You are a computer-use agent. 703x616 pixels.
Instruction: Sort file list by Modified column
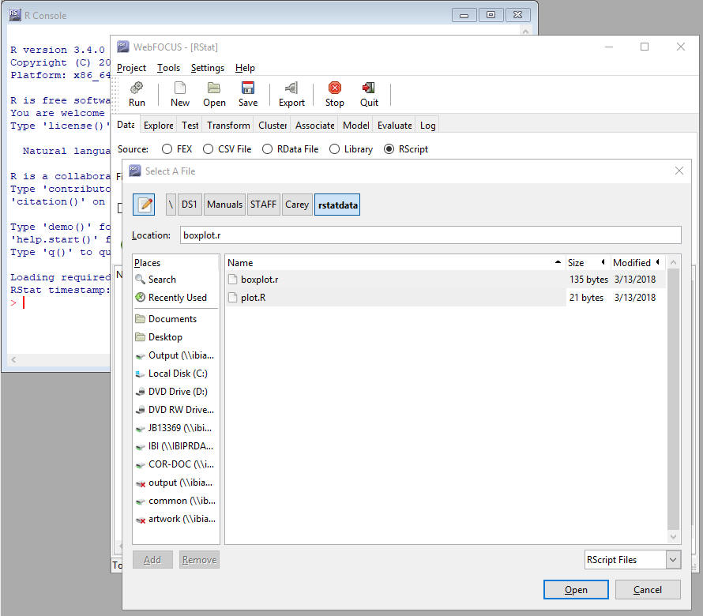637,263
